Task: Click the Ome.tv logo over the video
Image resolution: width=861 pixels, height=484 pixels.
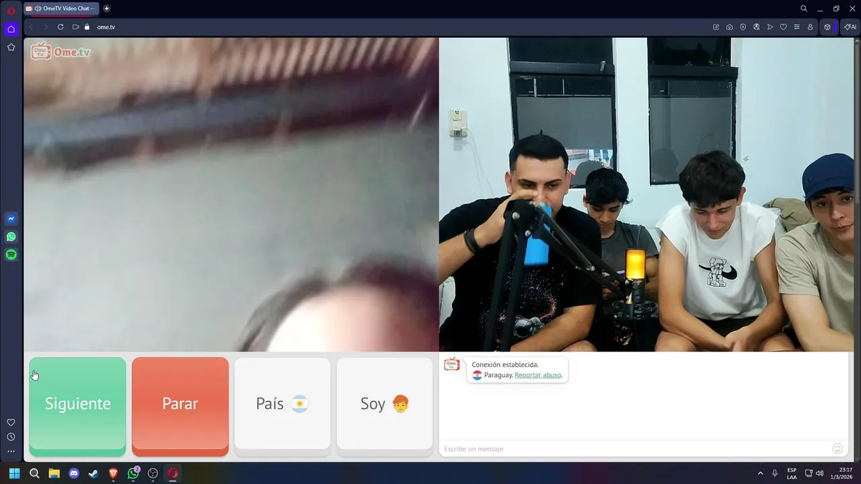Action: [x=61, y=52]
